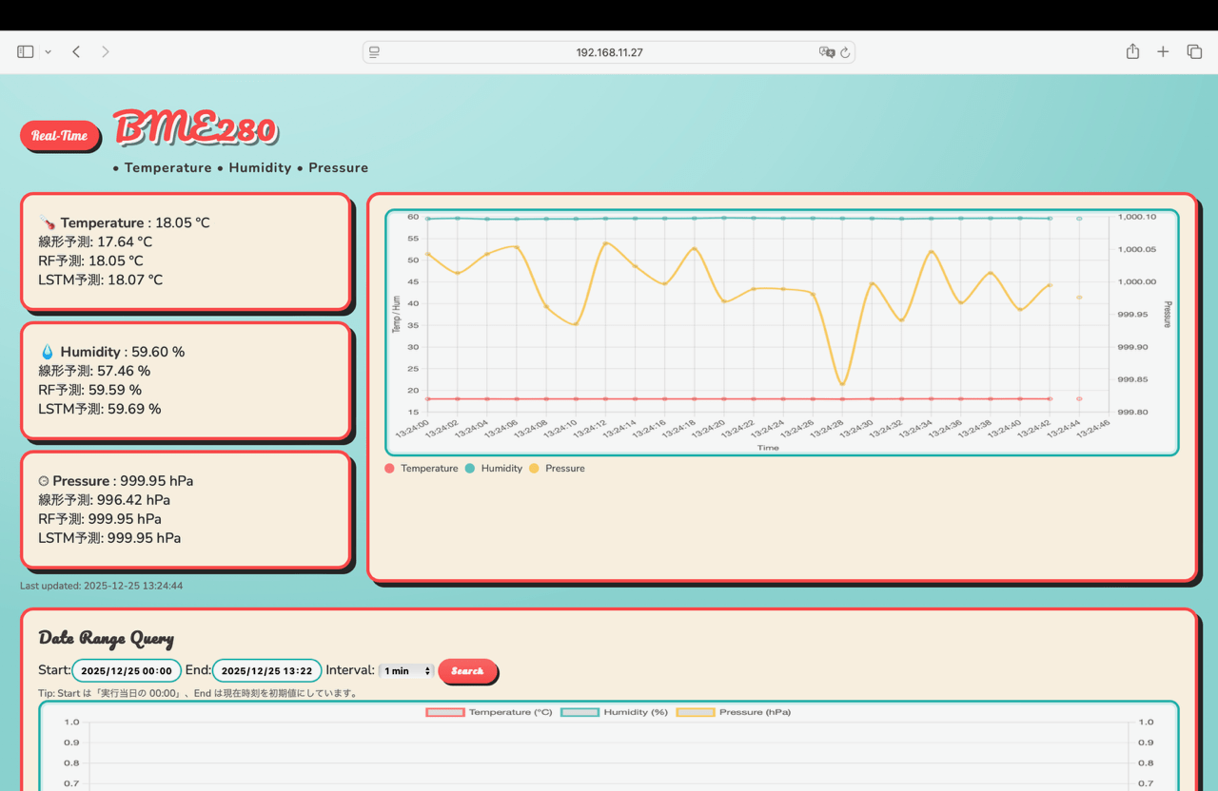Show the tab overview icon
The height and width of the screenshot is (791, 1218).
tap(1194, 52)
